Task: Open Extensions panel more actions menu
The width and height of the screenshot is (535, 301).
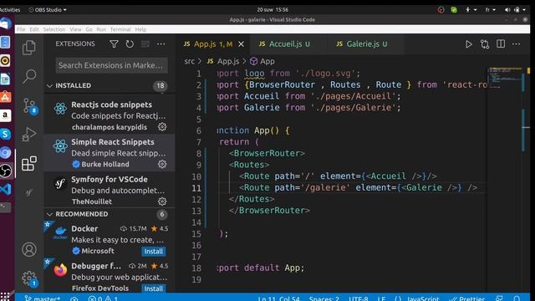Action: pos(161,44)
